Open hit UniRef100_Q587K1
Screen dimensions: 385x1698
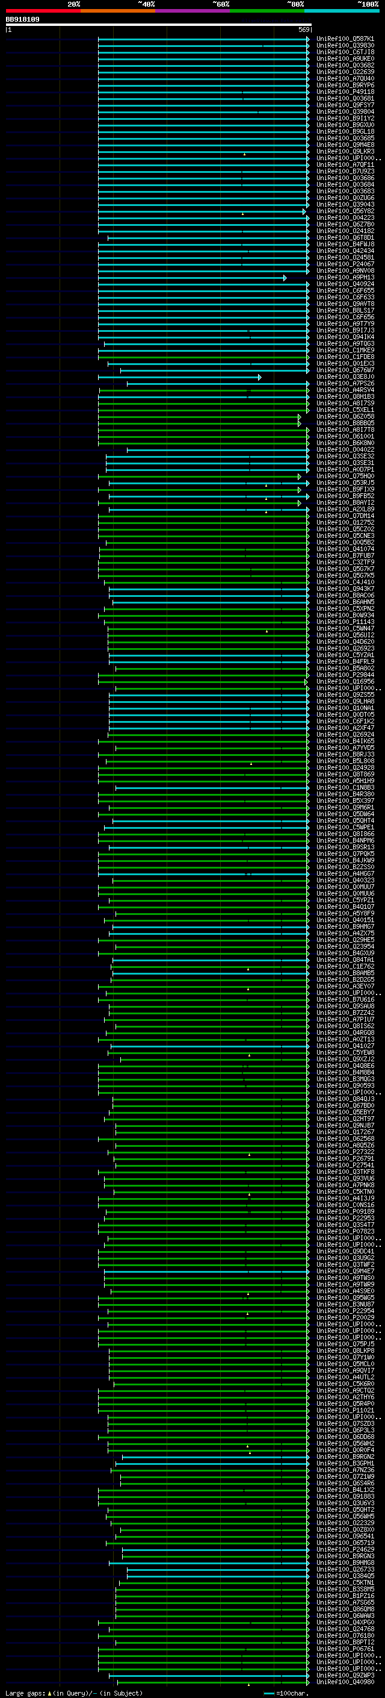pyautogui.click(x=345, y=39)
